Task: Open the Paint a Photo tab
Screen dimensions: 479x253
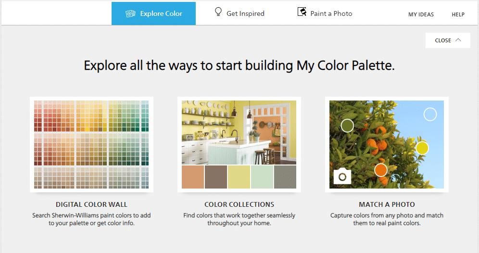Action: pos(325,13)
